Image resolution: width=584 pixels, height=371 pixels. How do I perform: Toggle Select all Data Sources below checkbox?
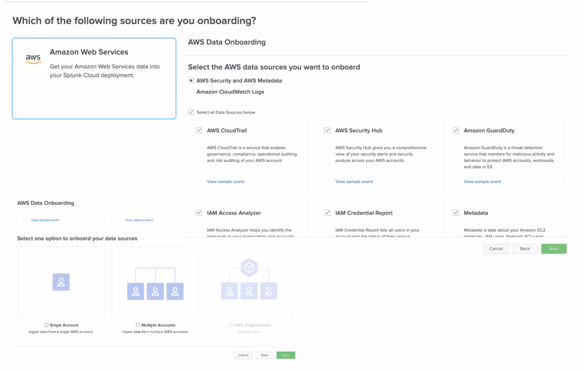(191, 112)
